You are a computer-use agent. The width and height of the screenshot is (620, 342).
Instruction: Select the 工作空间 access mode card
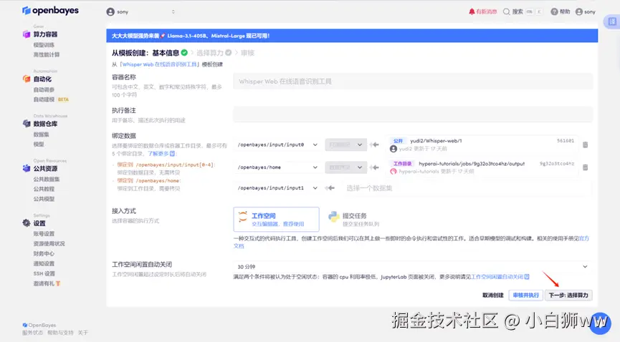pos(276,219)
